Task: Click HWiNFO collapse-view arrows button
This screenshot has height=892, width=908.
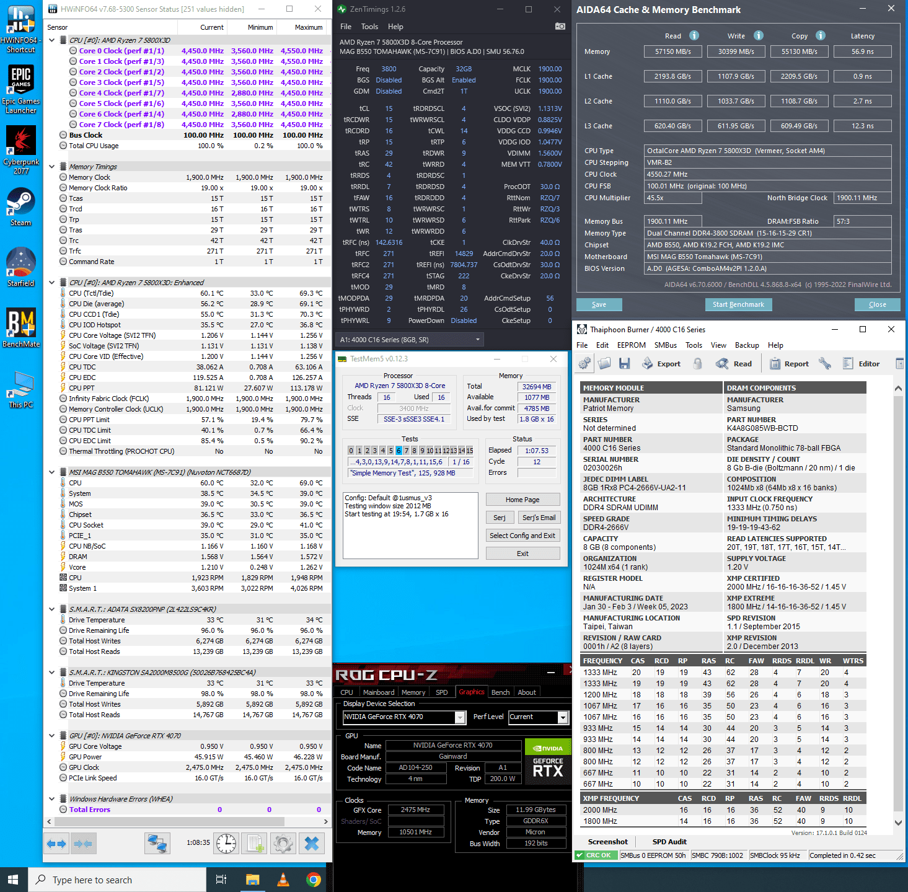Action: 83,844
